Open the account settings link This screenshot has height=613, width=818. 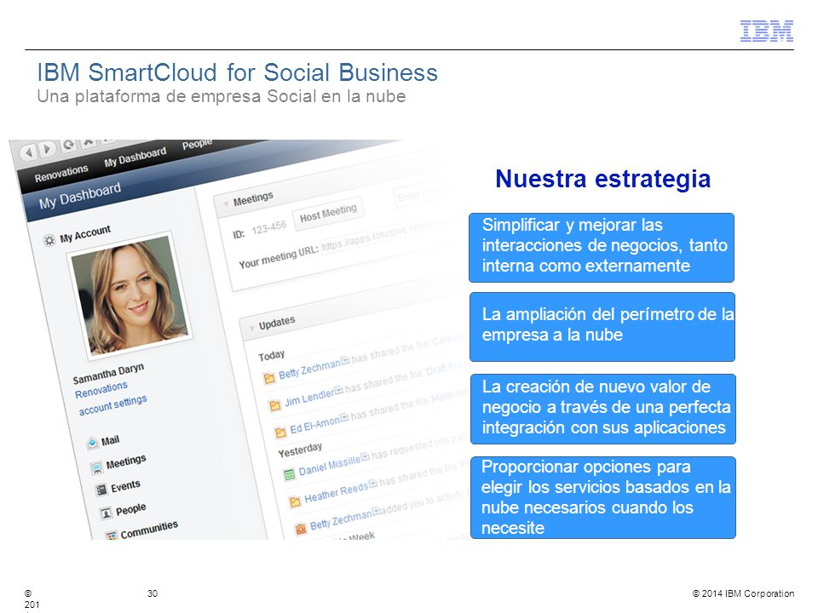pyautogui.click(x=112, y=405)
